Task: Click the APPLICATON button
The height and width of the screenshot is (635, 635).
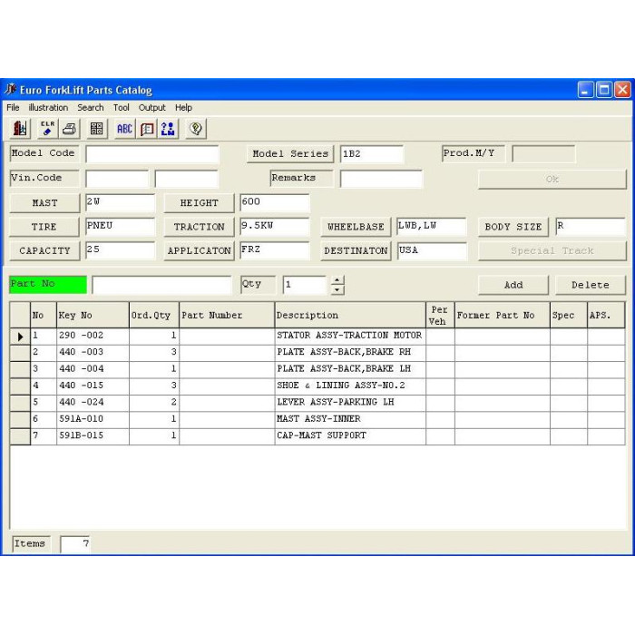Action: click(199, 250)
